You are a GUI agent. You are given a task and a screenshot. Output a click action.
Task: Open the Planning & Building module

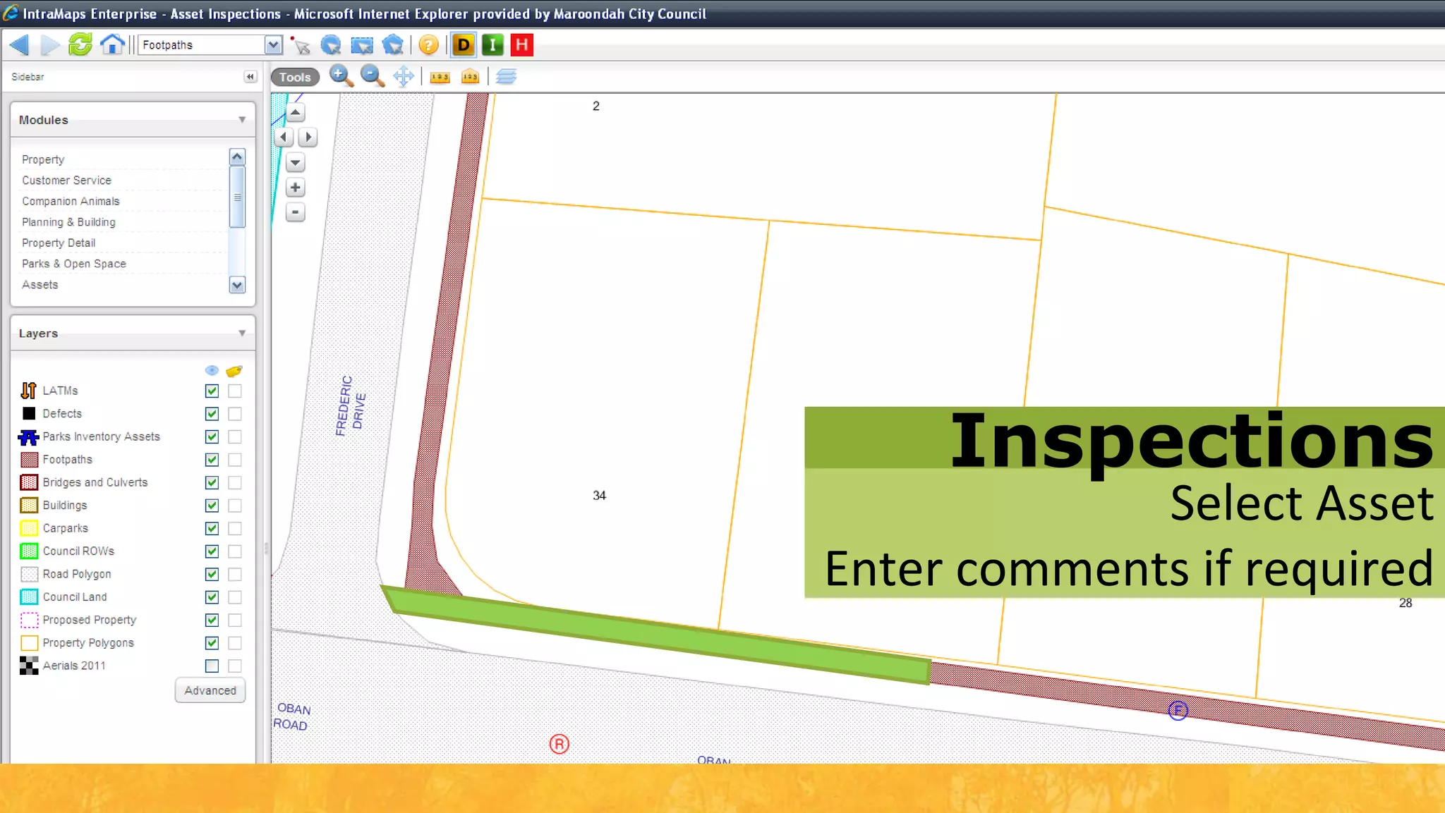point(68,222)
